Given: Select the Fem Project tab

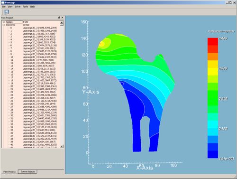Looking at the screenshot, I should point(9,172).
